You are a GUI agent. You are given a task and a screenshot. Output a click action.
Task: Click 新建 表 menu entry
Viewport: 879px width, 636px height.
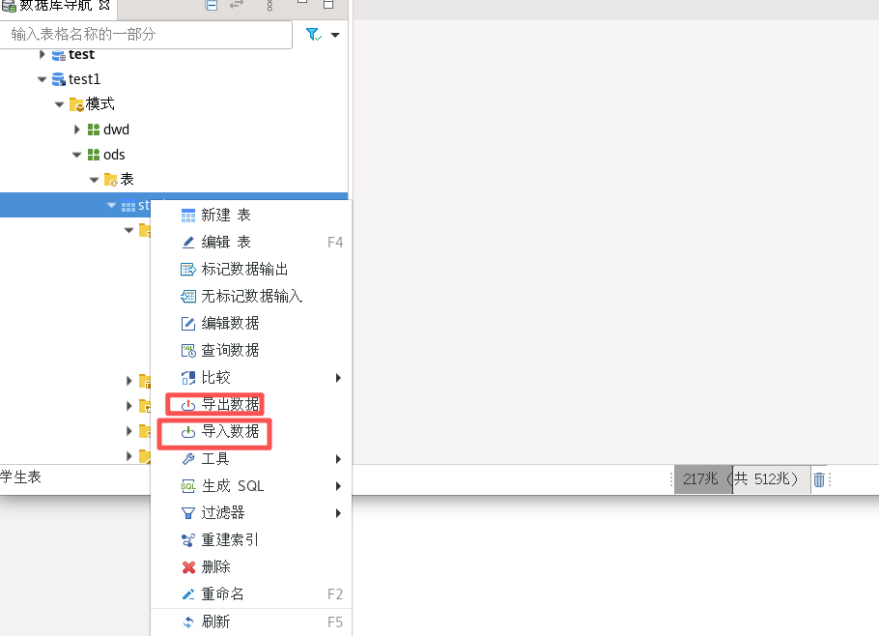pyautogui.click(x=225, y=215)
